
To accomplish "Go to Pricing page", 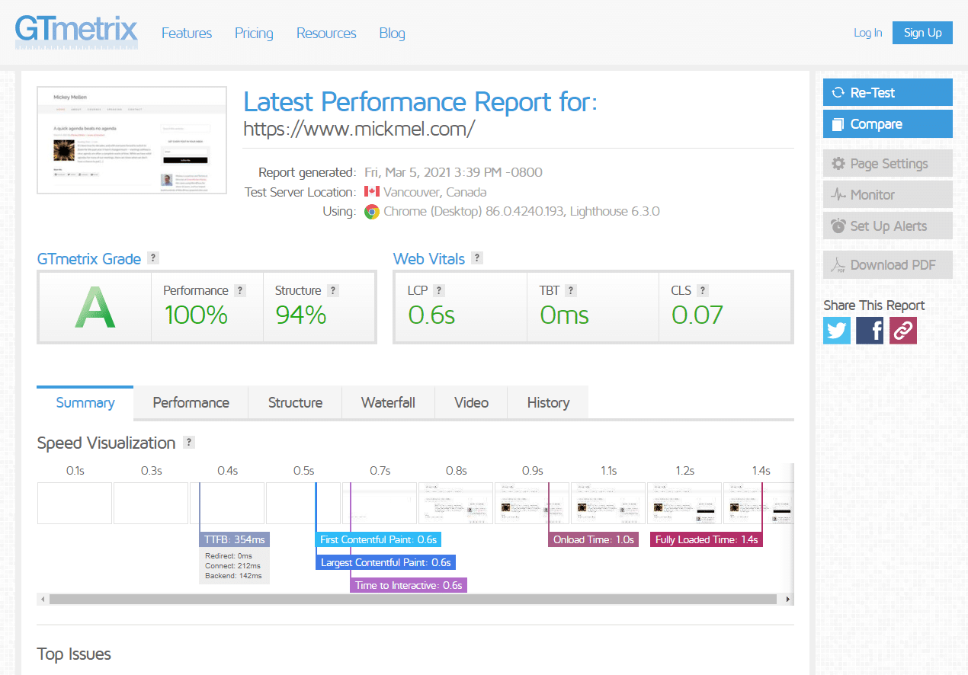I will click(254, 34).
